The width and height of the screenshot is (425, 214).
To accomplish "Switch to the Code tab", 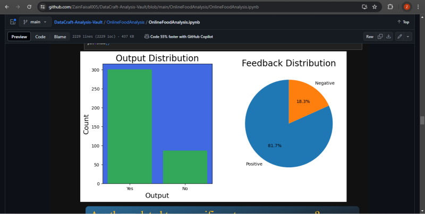I will [x=40, y=37].
